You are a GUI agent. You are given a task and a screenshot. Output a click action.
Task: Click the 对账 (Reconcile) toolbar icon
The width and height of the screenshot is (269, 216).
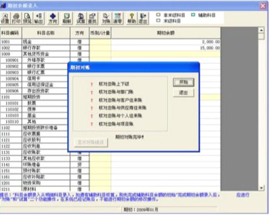(106, 18)
